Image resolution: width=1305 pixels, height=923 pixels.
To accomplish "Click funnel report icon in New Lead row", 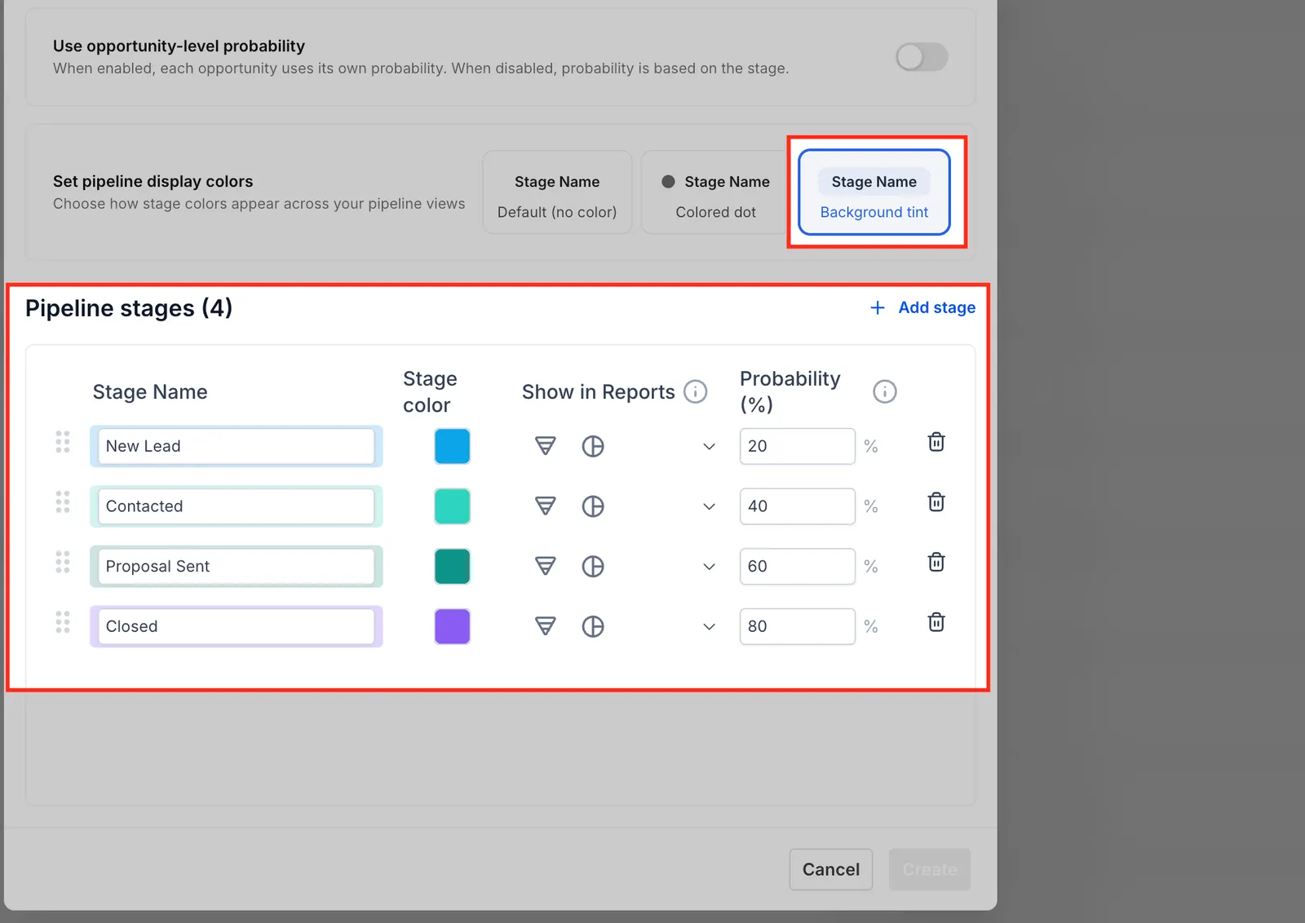I will [x=546, y=446].
